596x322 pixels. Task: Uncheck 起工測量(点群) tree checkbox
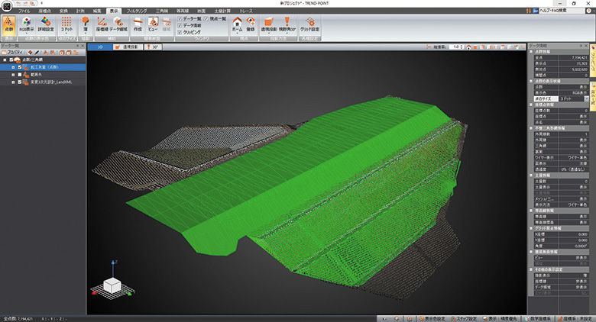pos(20,67)
